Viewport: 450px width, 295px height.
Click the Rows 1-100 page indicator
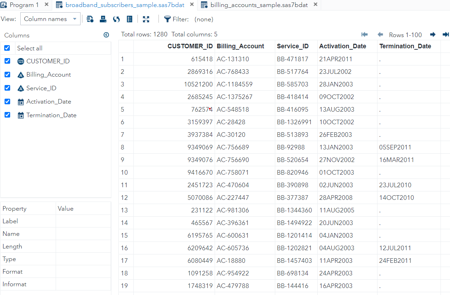click(x=406, y=35)
